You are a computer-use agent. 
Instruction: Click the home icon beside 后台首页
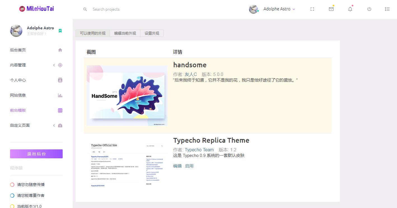pyautogui.click(x=60, y=50)
